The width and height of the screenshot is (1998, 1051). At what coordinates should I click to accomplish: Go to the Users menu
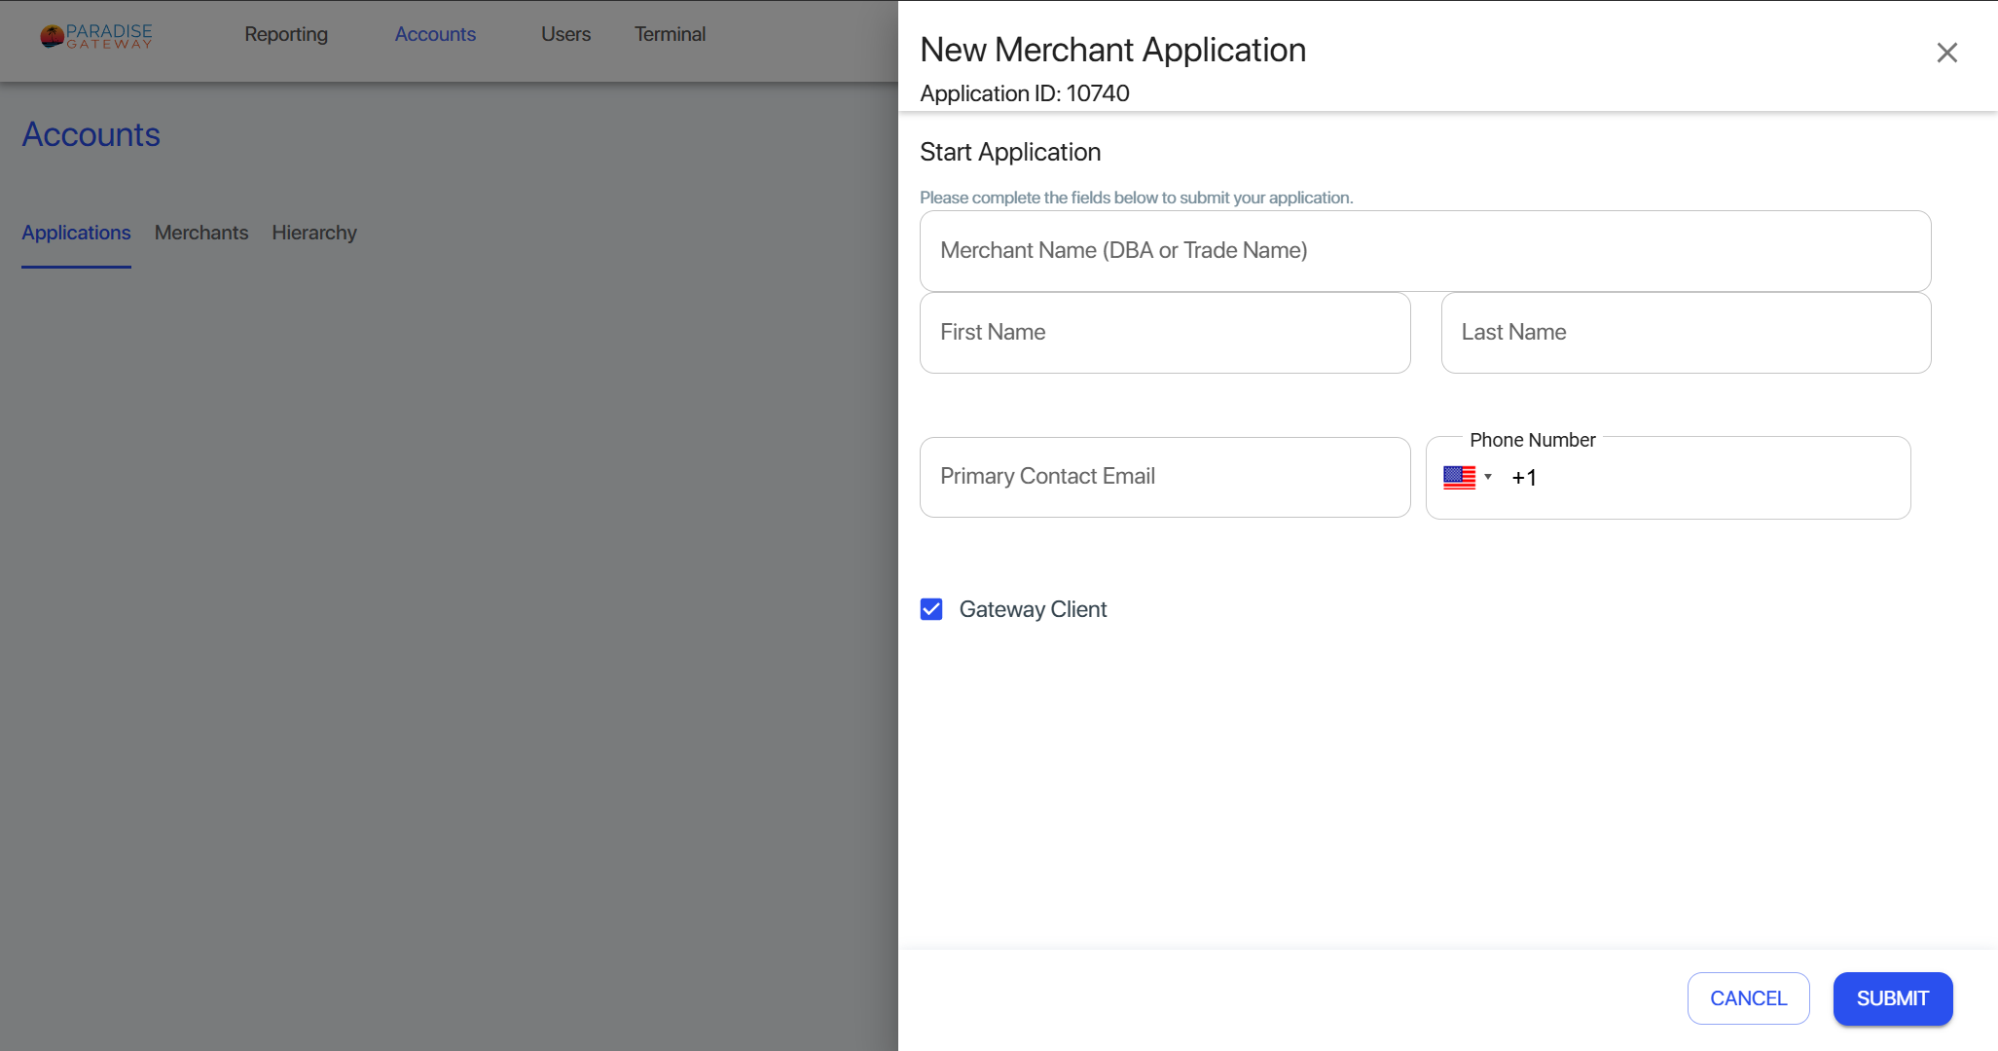[565, 34]
